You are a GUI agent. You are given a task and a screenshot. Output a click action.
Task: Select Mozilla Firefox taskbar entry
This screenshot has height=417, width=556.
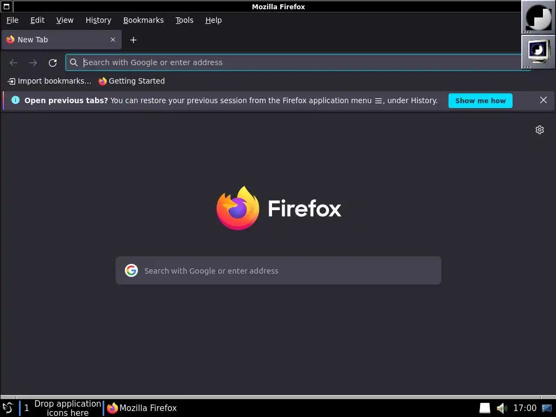142,408
